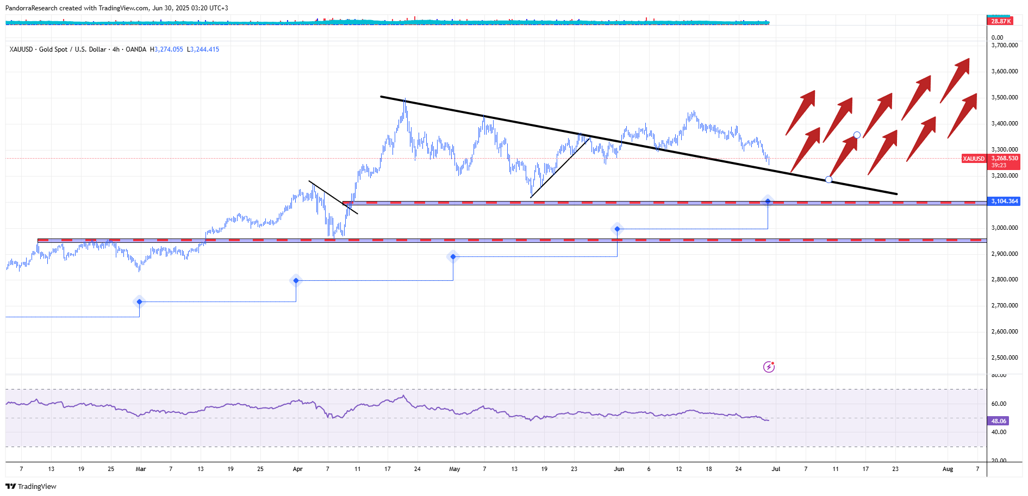Click the 48.06 RSI value label
This screenshot has width=1028, height=496.
(999, 421)
